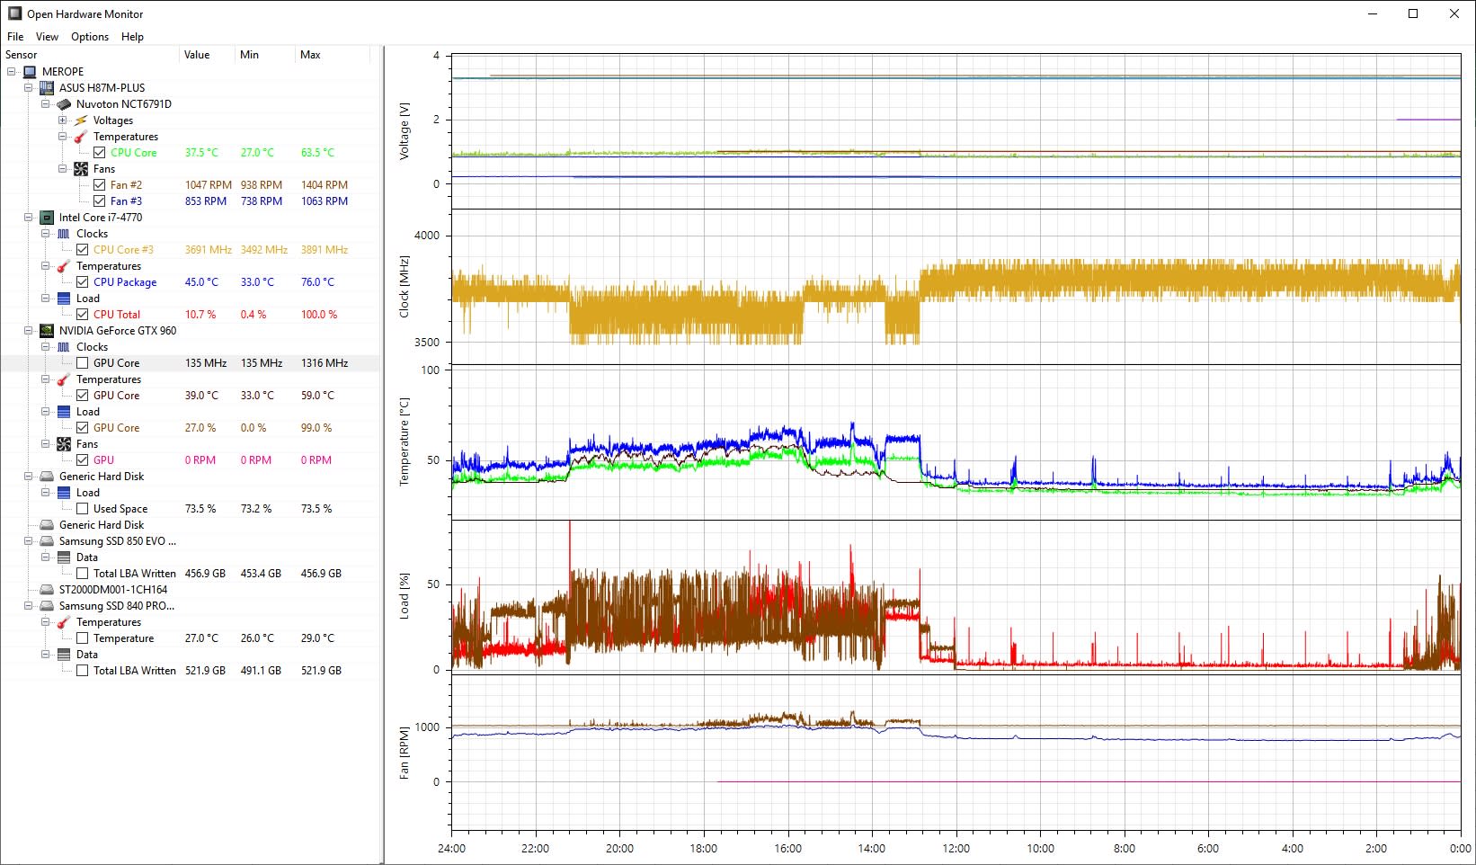Click the Data icon under Samsung SSD 840 PRO
The width and height of the screenshot is (1476, 865).
tap(64, 655)
